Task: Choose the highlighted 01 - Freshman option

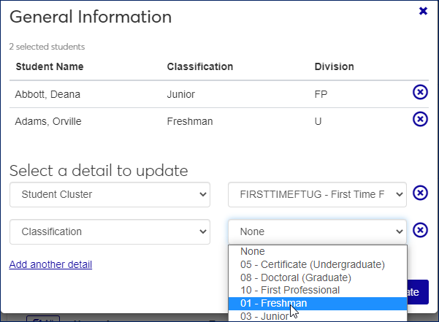Action: click(x=273, y=303)
